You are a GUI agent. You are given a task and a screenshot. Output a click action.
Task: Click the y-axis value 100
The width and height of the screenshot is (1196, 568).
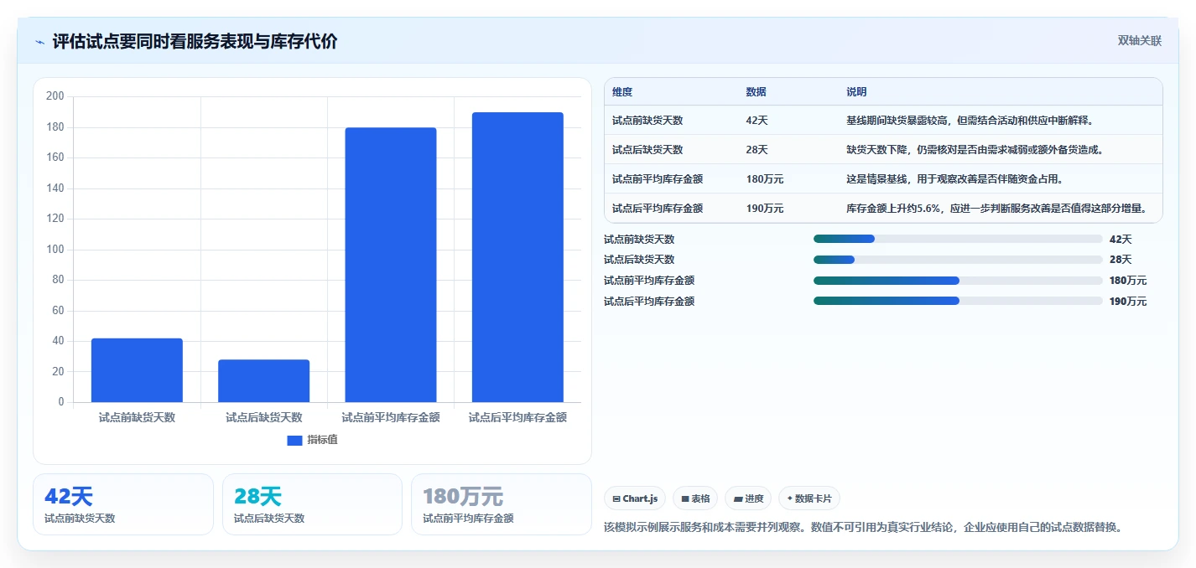(55, 250)
